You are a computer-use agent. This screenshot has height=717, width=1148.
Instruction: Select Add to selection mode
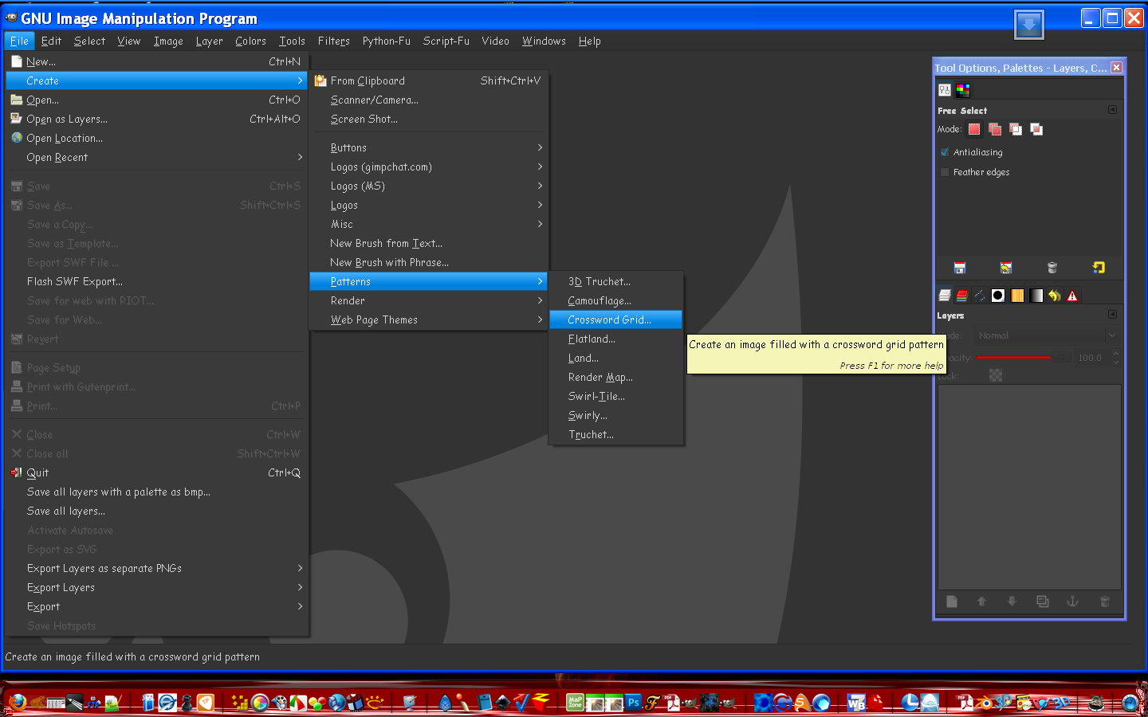(995, 129)
